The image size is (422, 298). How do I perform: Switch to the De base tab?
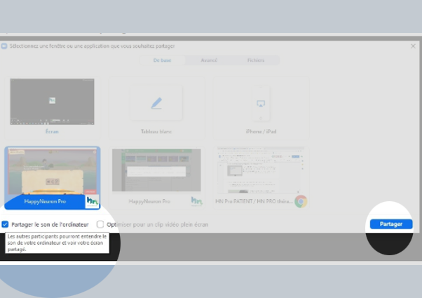(163, 60)
